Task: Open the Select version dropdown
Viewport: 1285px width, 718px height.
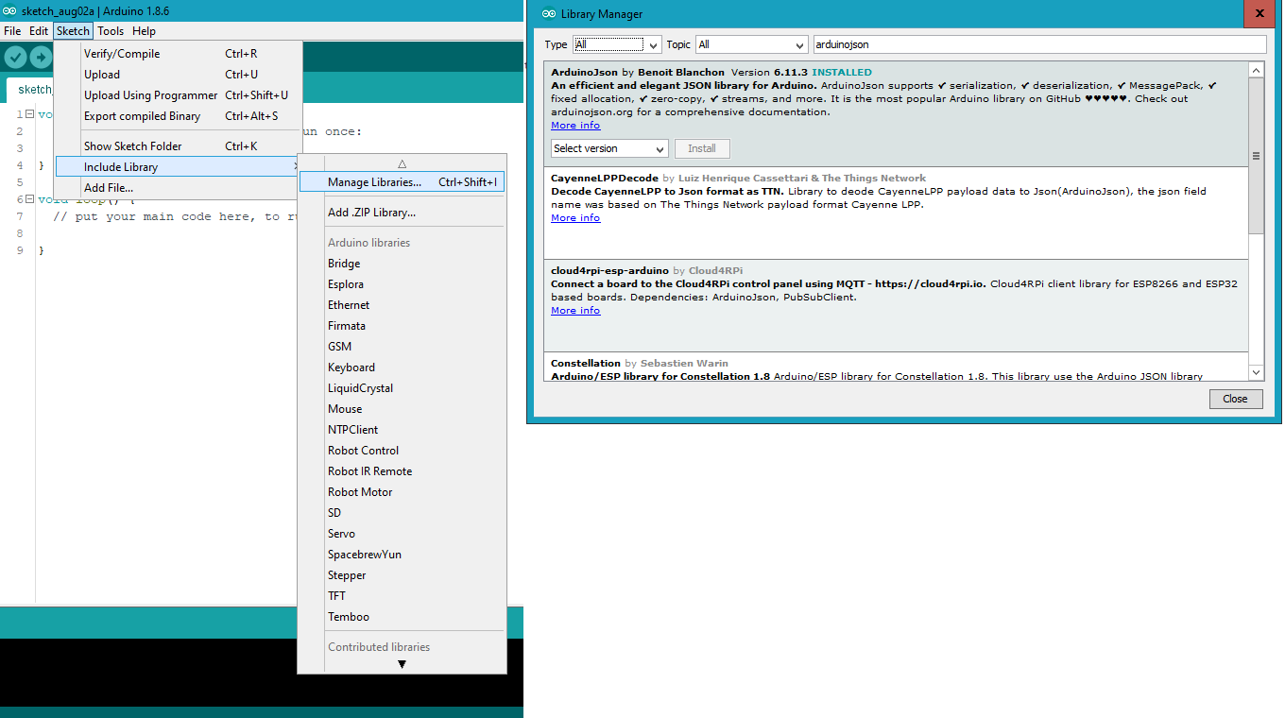Action: 609,148
